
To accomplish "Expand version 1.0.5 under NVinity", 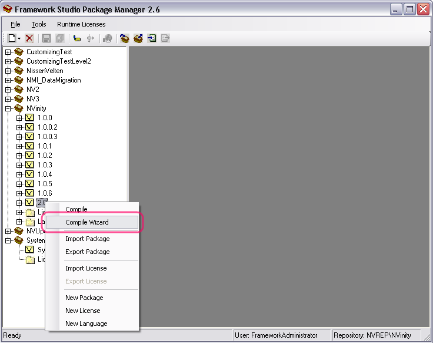I will click(19, 184).
